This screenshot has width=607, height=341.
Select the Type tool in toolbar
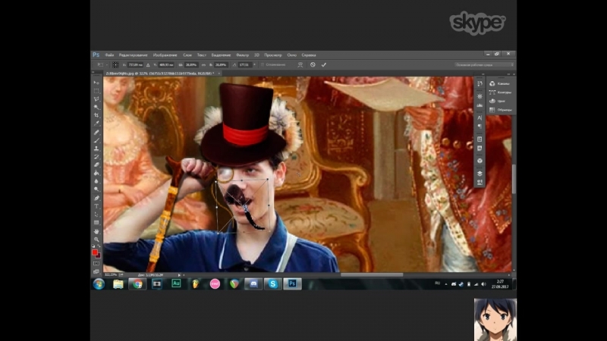pos(96,206)
